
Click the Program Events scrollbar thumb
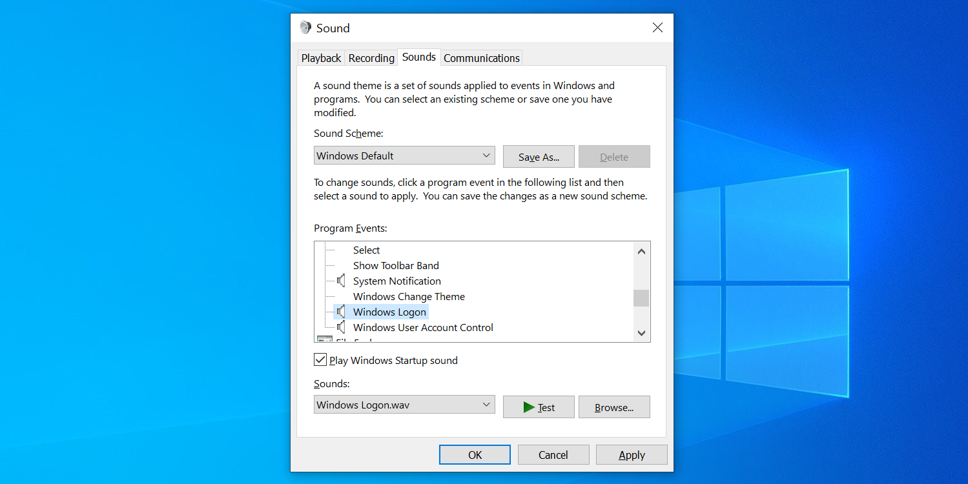[x=641, y=297]
